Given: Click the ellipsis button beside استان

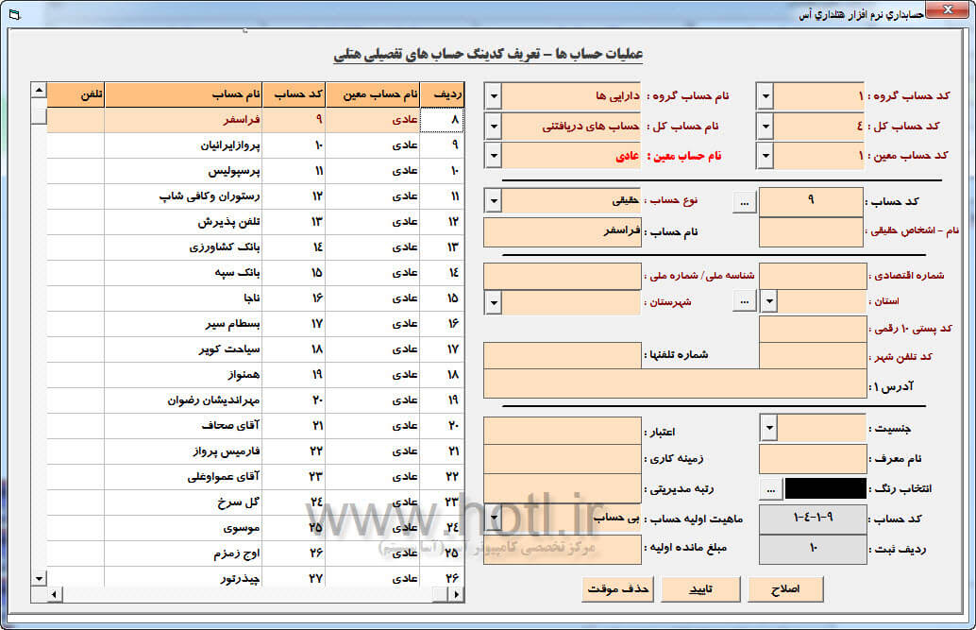Looking at the screenshot, I should point(745,301).
